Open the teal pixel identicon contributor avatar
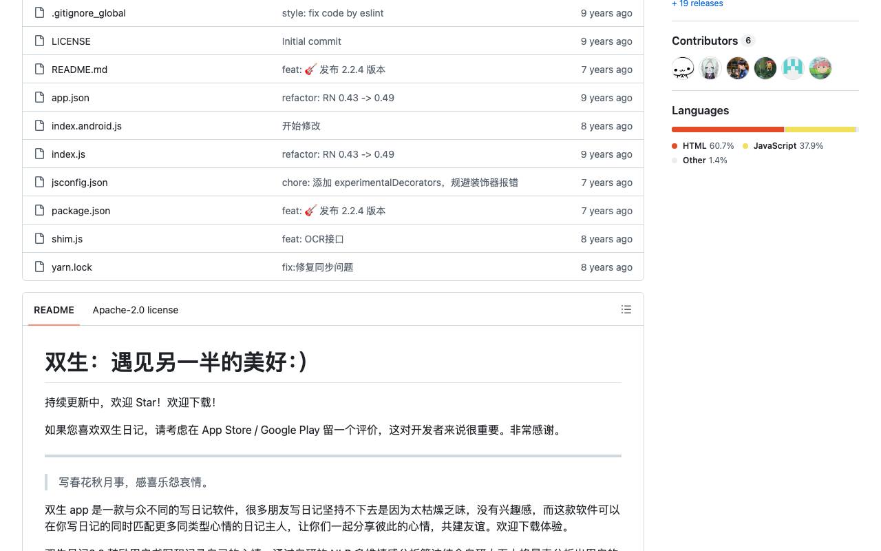This screenshot has height=551, width=881. coord(793,68)
